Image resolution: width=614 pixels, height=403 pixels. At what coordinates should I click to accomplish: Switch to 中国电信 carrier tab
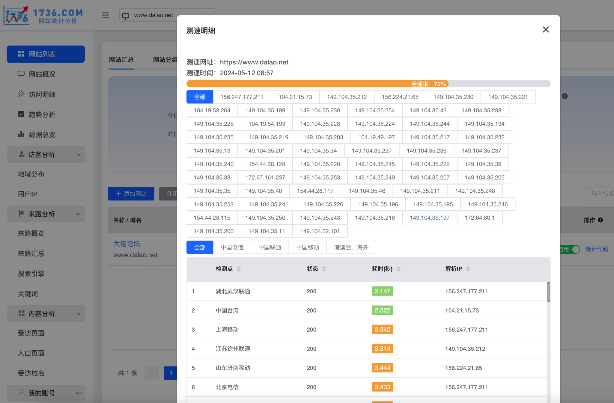tap(232, 247)
